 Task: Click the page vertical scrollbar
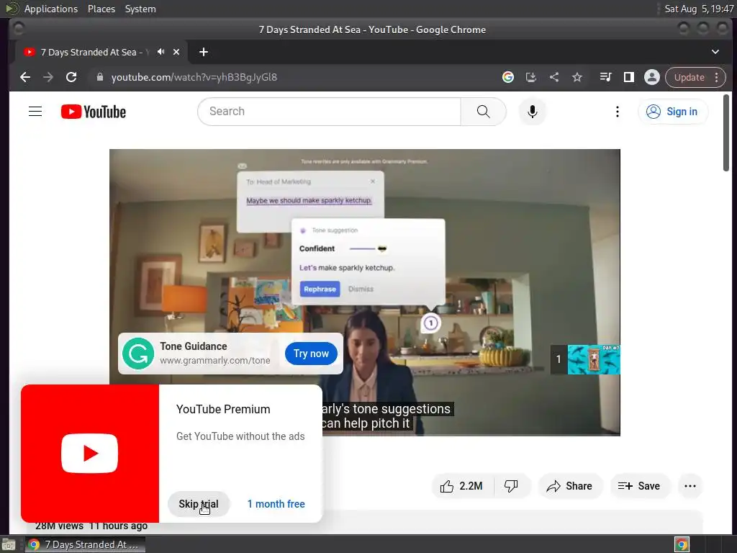(x=726, y=132)
